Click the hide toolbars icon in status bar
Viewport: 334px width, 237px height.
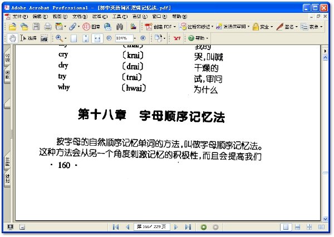point(22,227)
